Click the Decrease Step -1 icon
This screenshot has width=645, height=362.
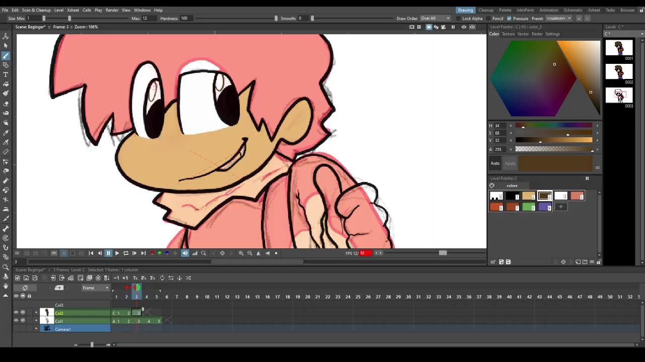point(116,278)
